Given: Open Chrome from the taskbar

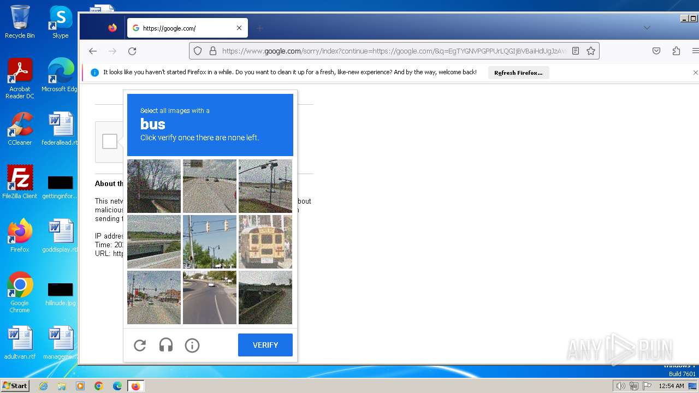Looking at the screenshot, I should tap(99, 386).
